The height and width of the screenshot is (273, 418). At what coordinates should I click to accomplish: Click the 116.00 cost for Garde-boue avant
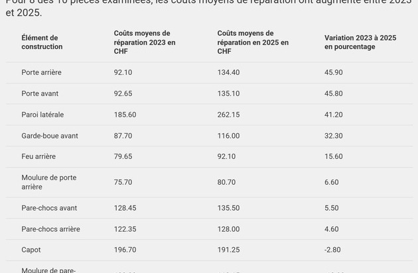pyautogui.click(x=228, y=136)
